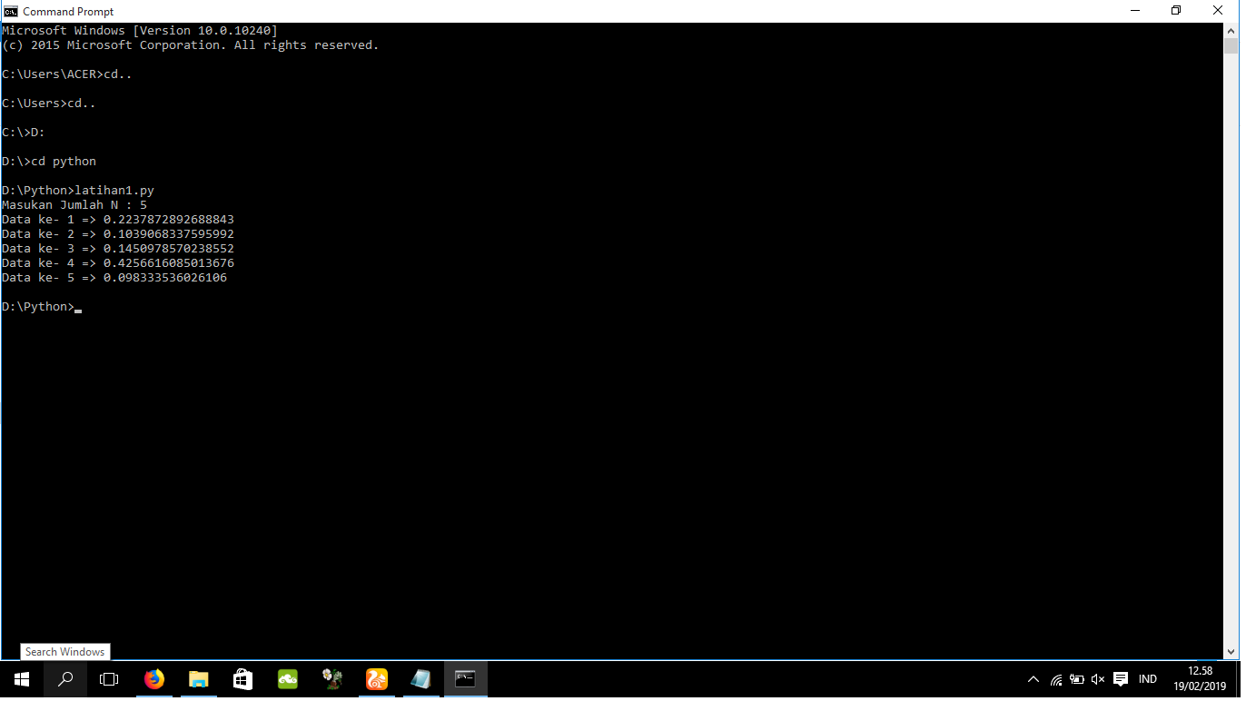
Task: Open File Explorer from the taskbar
Action: 199,678
